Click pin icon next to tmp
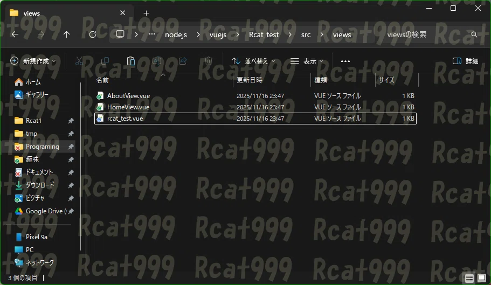 tap(71, 134)
